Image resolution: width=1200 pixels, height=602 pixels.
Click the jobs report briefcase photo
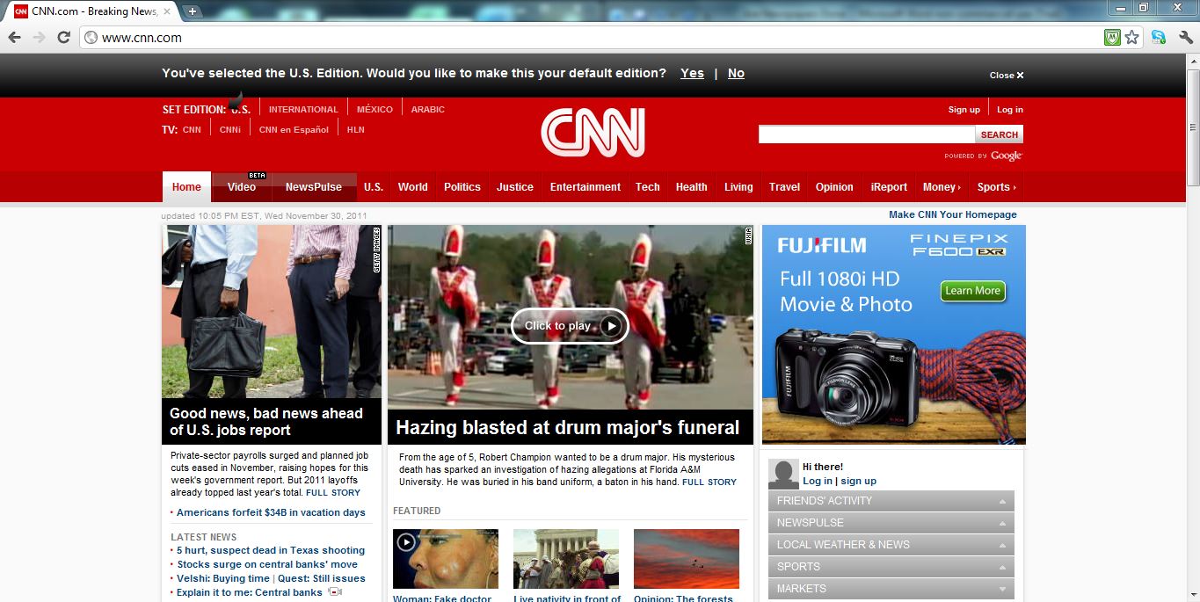point(272,312)
